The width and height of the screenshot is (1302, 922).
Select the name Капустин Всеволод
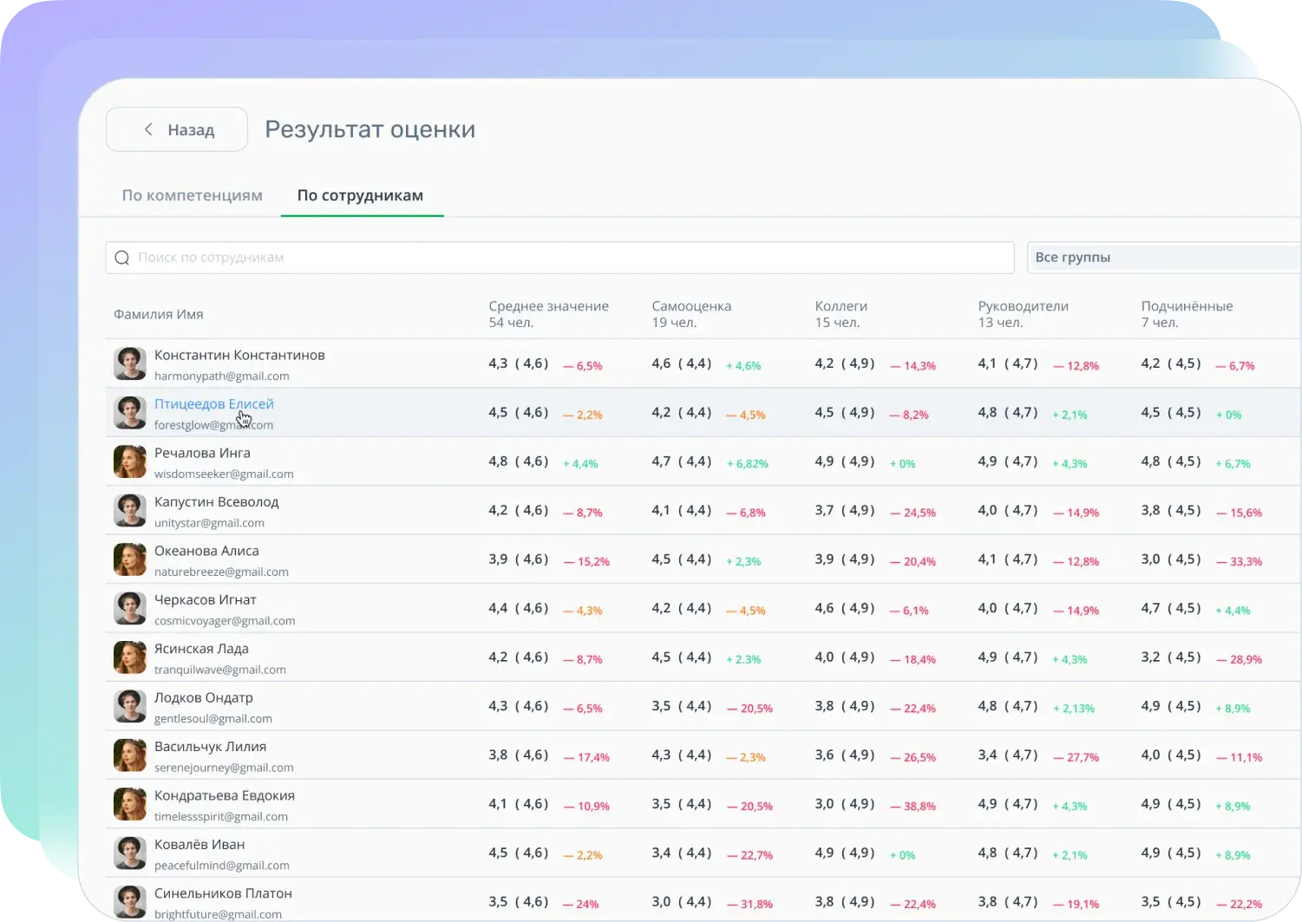coord(216,502)
